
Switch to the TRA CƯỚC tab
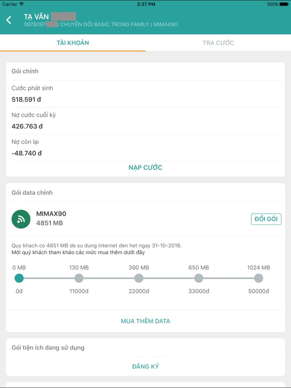click(x=218, y=43)
